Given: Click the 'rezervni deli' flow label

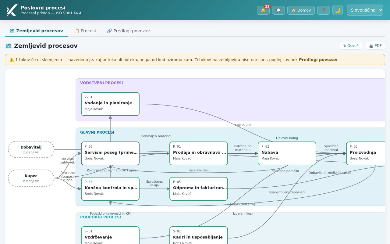Looking at the screenshot, I should point(199,170).
